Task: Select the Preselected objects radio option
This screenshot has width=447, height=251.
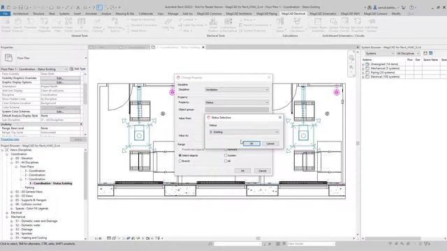Action: point(180,149)
